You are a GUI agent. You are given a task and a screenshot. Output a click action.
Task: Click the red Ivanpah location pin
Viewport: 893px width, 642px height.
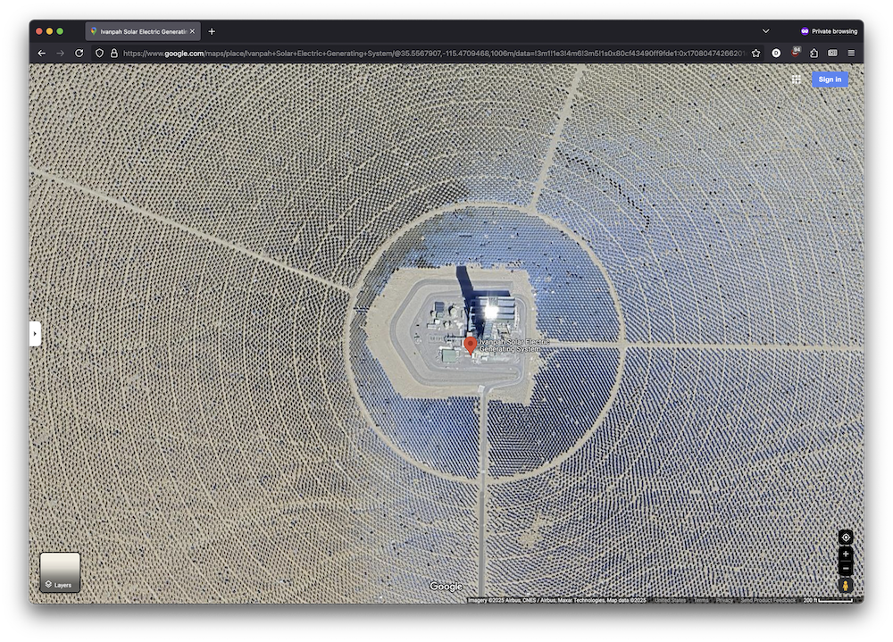tap(471, 345)
